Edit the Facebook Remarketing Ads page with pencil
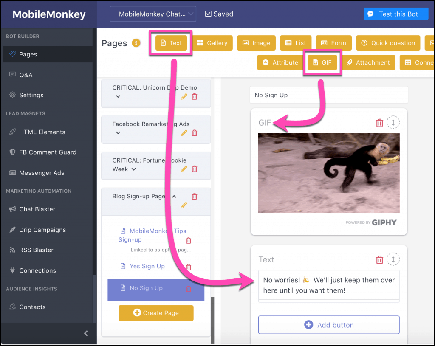Image resolution: width=435 pixels, height=346 pixels. coord(184,133)
